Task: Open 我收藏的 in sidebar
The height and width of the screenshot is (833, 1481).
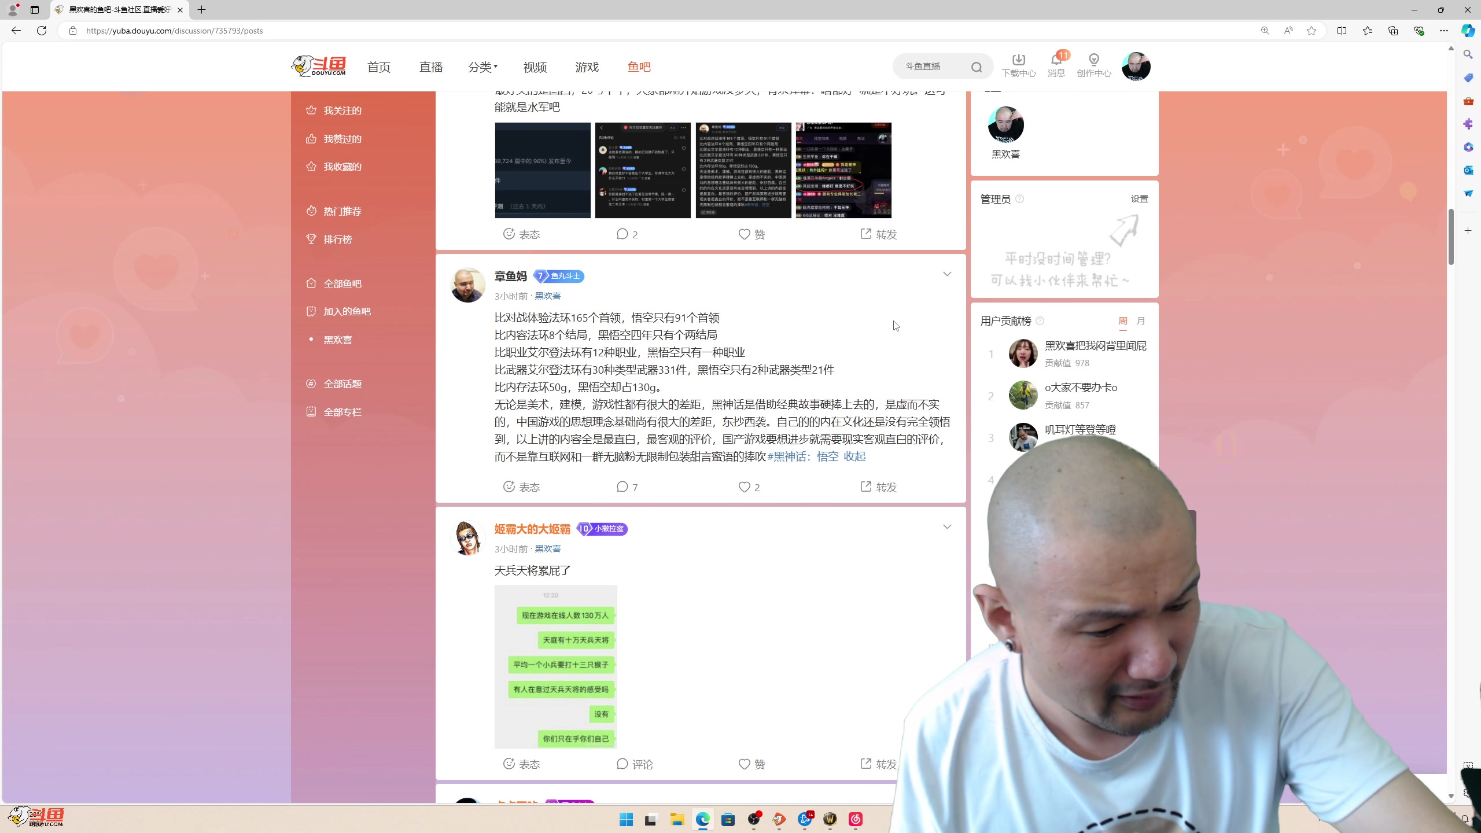Action: click(334, 167)
